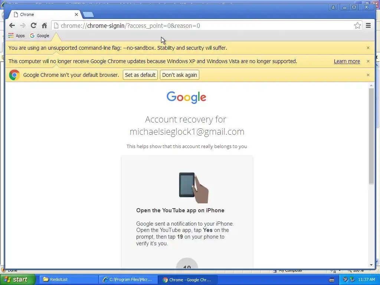
Task: Click Set as default button
Action: (140, 75)
